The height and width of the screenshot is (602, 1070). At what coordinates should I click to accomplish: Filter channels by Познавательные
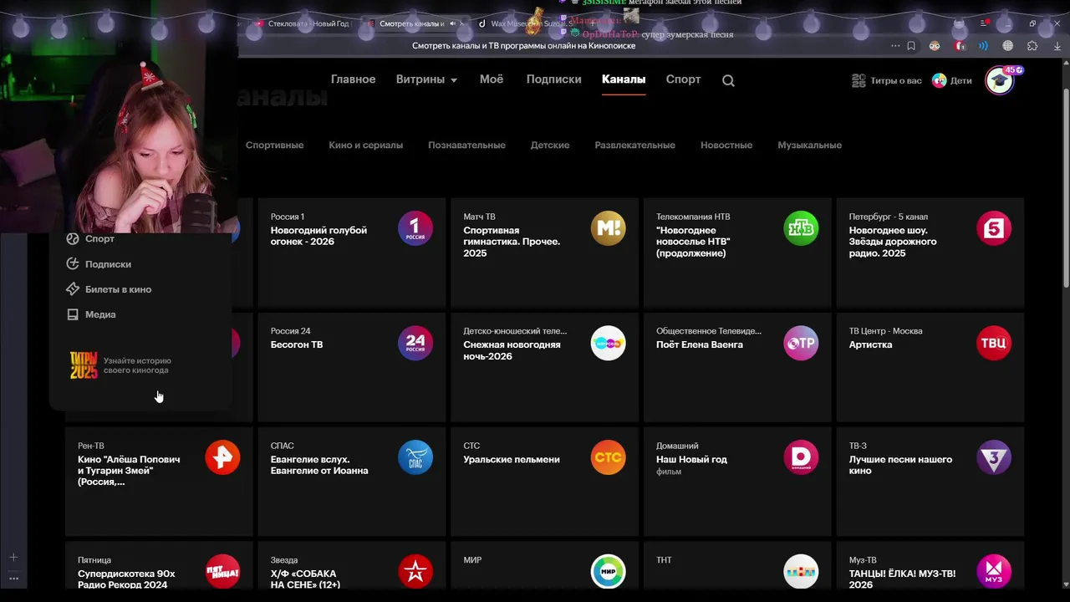(466, 145)
